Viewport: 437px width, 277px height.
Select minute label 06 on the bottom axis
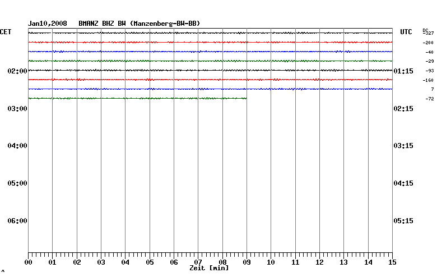click(x=174, y=262)
